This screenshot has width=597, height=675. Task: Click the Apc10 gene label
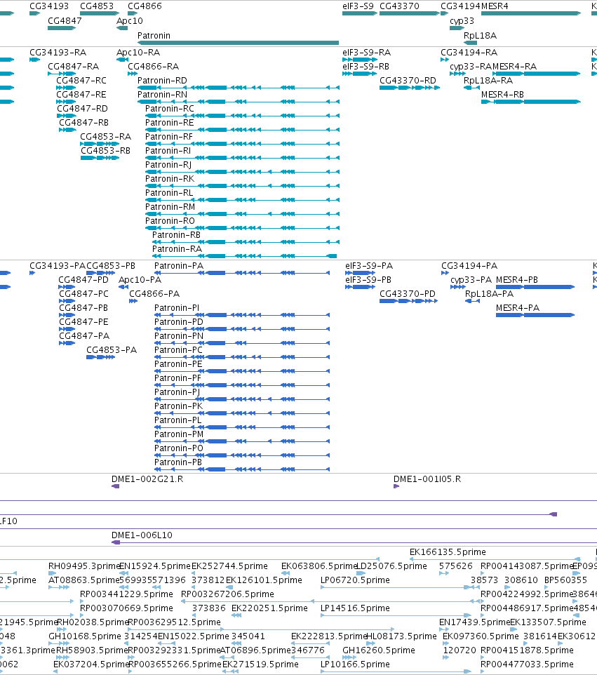coord(130,20)
